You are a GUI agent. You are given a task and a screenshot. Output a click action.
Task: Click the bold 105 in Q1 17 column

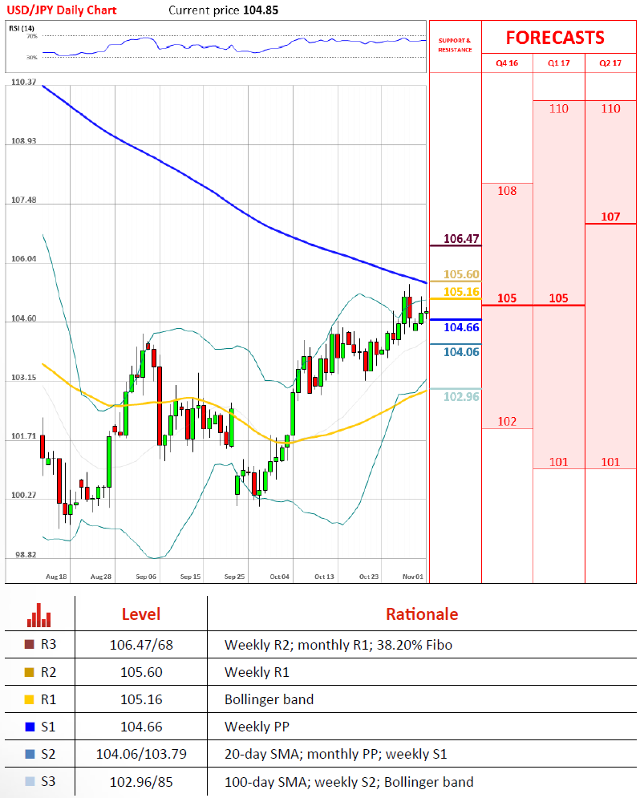pos(559,298)
